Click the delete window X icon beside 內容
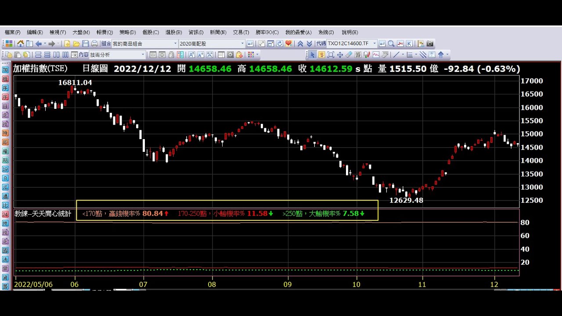Viewport: 562px width, 316px height. tap(74, 55)
